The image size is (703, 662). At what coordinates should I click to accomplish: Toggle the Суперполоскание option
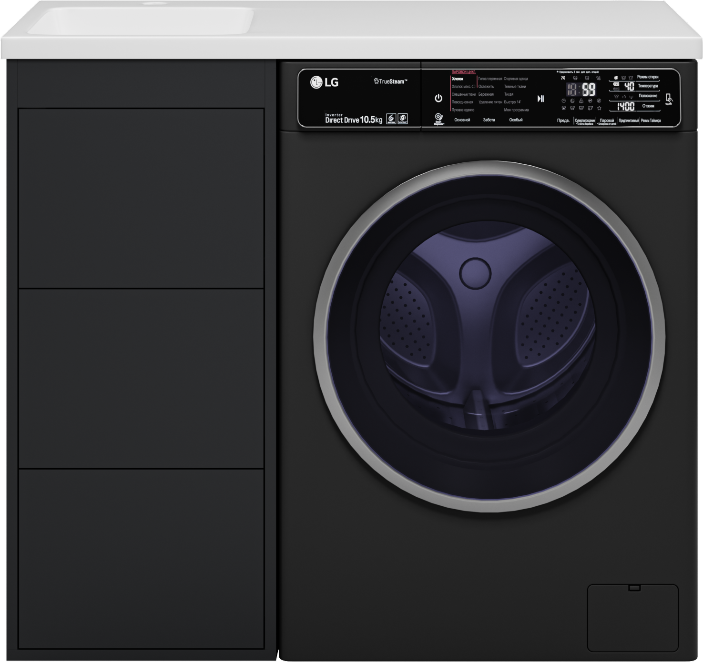point(585,121)
